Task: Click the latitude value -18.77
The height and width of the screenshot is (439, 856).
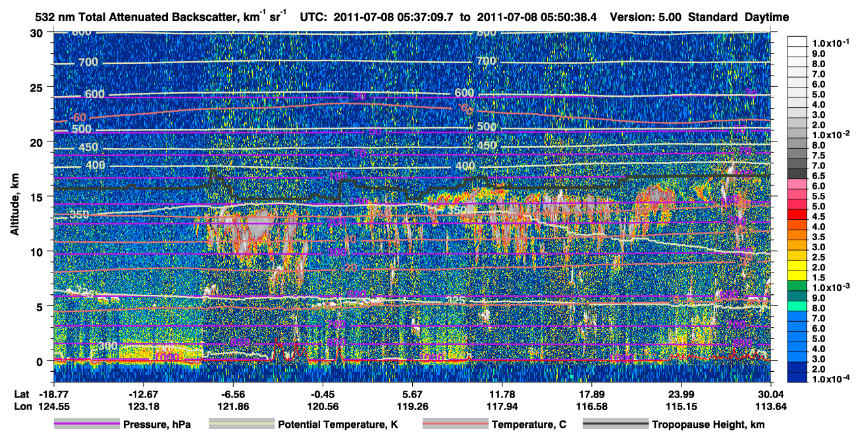Action: coord(53,394)
